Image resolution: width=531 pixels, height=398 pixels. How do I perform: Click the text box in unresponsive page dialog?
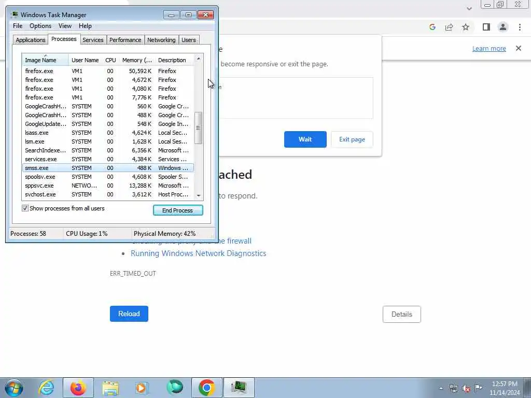tap(296, 98)
